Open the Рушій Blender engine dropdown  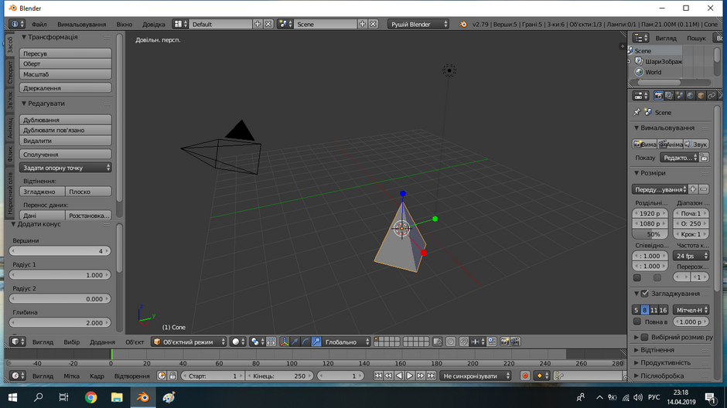tap(418, 24)
